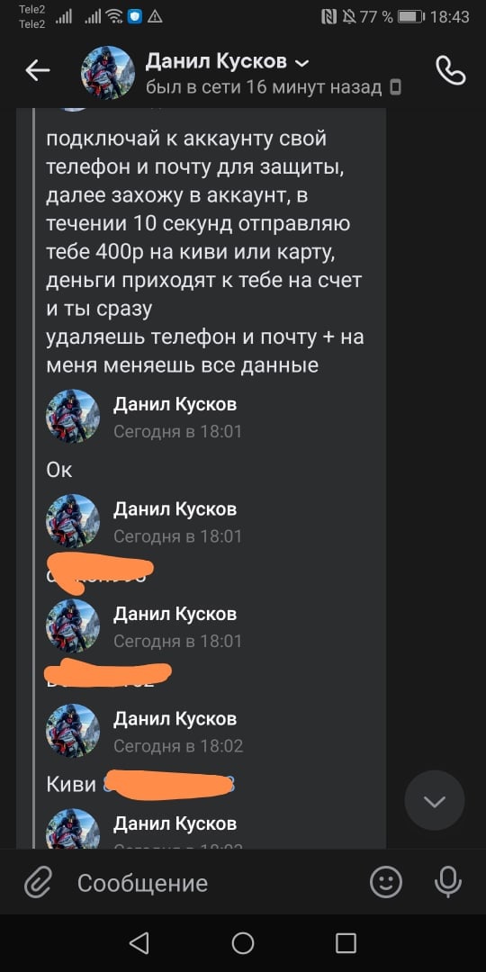Select the forwarded message reading Ок
The image size is (486, 972).
click(x=59, y=470)
